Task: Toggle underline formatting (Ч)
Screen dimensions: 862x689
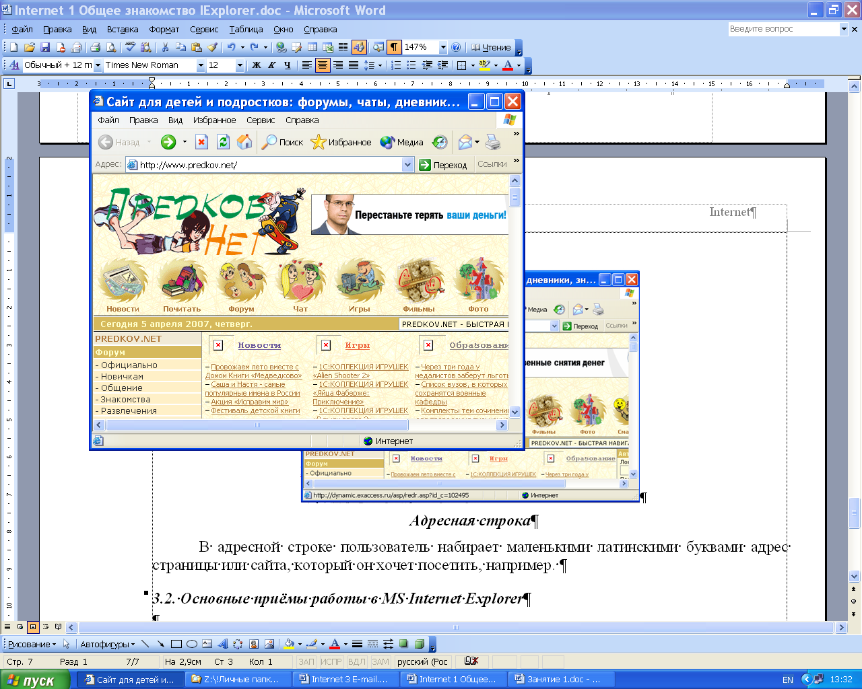Action: click(288, 65)
